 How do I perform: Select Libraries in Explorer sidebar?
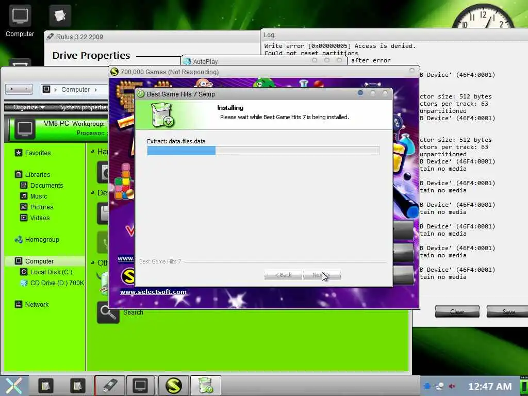(37, 174)
